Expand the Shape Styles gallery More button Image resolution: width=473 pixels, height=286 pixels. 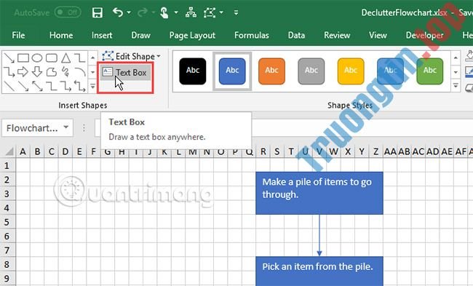(456, 86)
